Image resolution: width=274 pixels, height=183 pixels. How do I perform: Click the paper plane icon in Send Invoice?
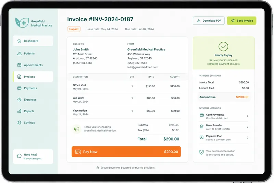233,21
